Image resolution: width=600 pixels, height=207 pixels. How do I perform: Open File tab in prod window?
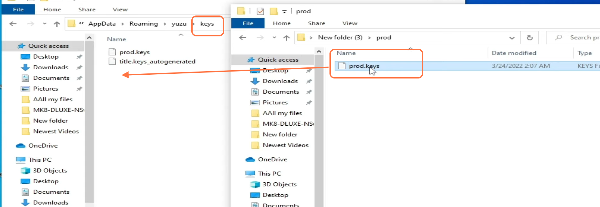click(x=248, y=23)
